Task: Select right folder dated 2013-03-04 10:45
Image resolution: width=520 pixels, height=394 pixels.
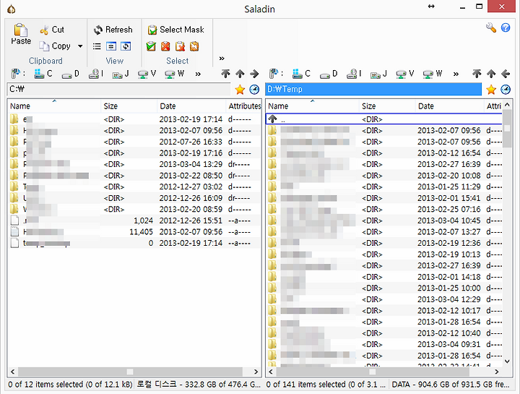Action: (x=384, y=220)
